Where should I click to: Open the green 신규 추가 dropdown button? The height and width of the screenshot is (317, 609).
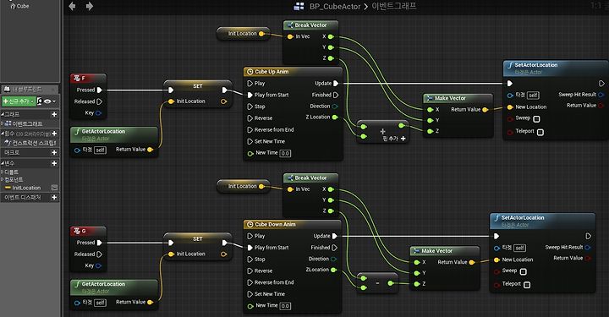19,101
